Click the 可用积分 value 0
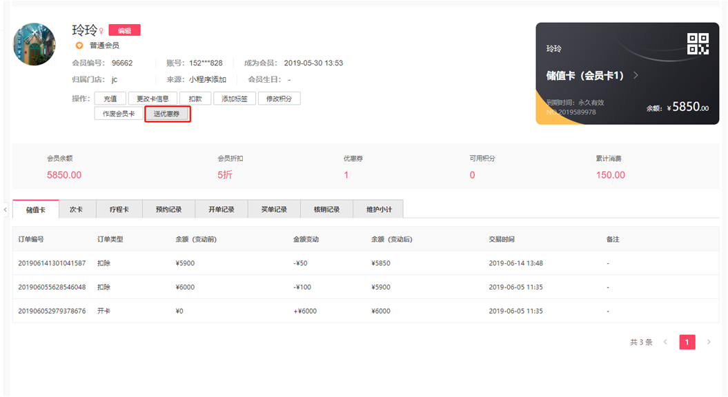728x397 pixels. point(472,175)
